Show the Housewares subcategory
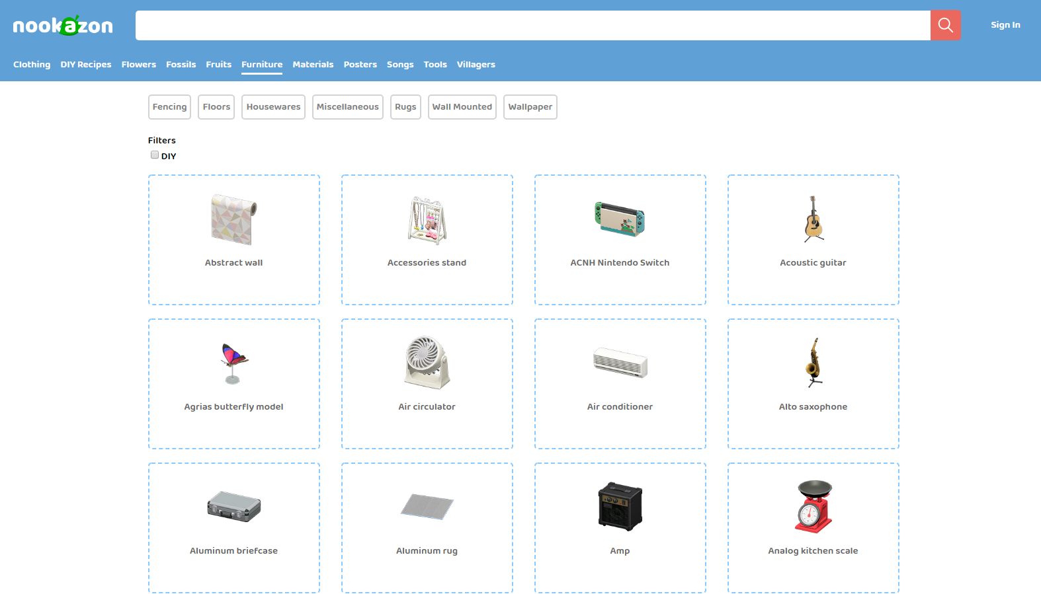The width and height of the screenshot is (1041, 594). point(273,107)
